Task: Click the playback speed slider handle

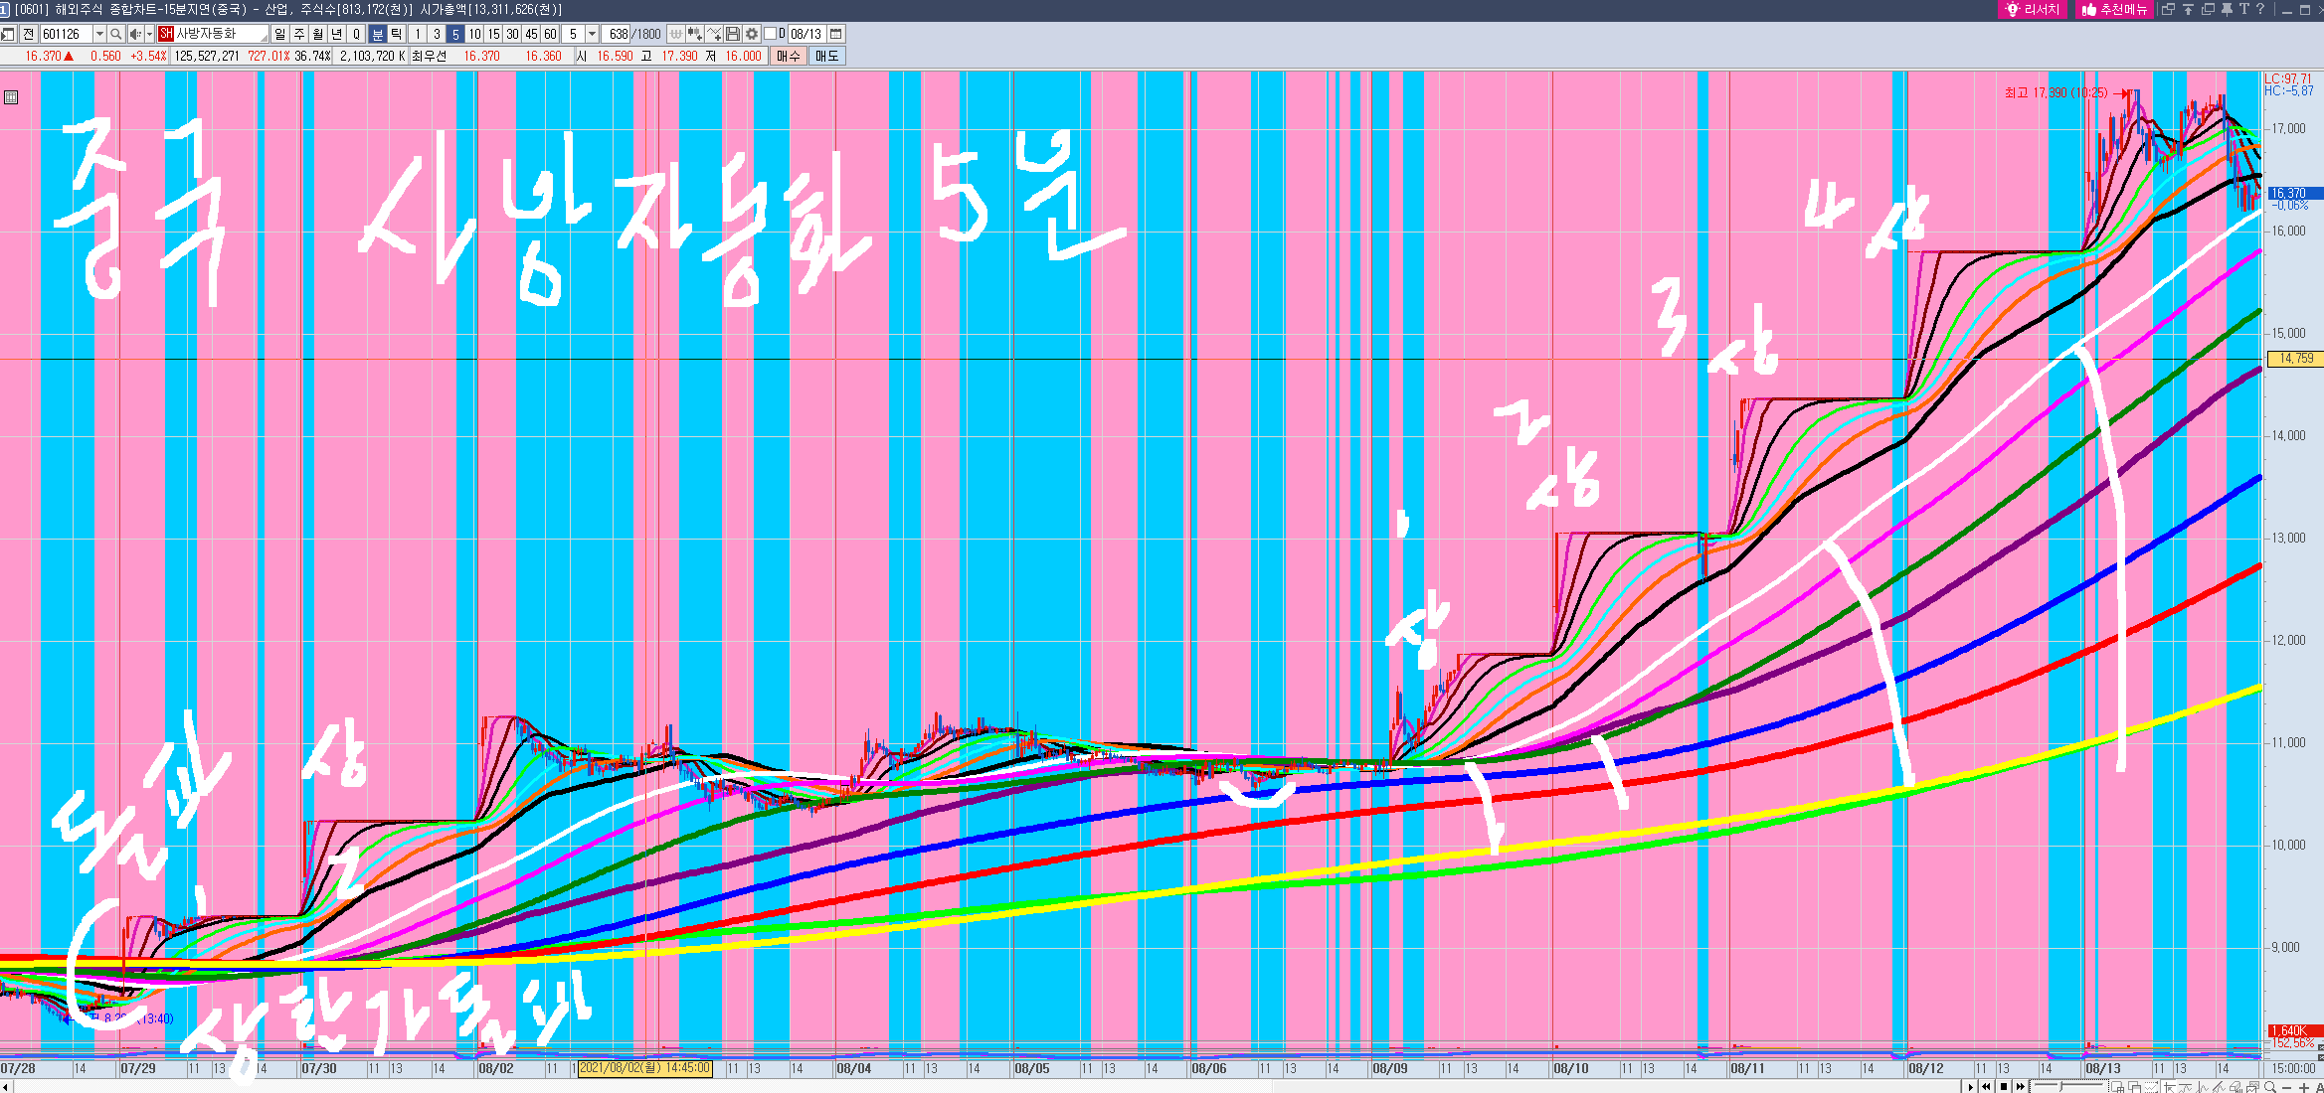Action: coord(2061,1086)
